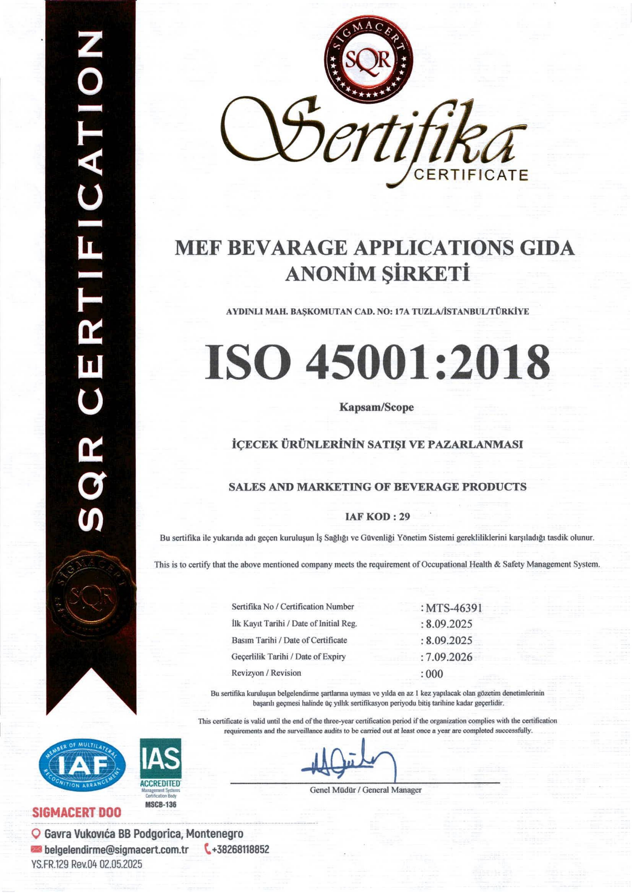Click the SQR Sigmacert seal logo at top
This screenshot has width=632, height=894.
click(x=368, y=60)
